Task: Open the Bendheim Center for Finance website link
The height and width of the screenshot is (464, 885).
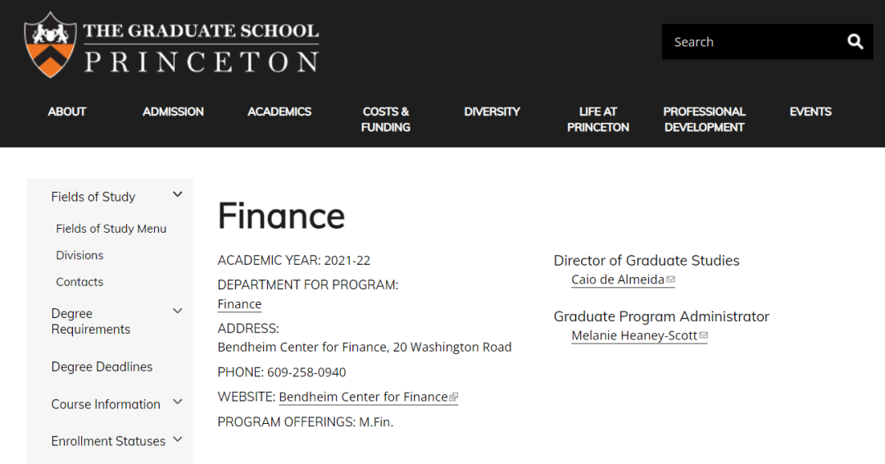Action: coord(364,397)
